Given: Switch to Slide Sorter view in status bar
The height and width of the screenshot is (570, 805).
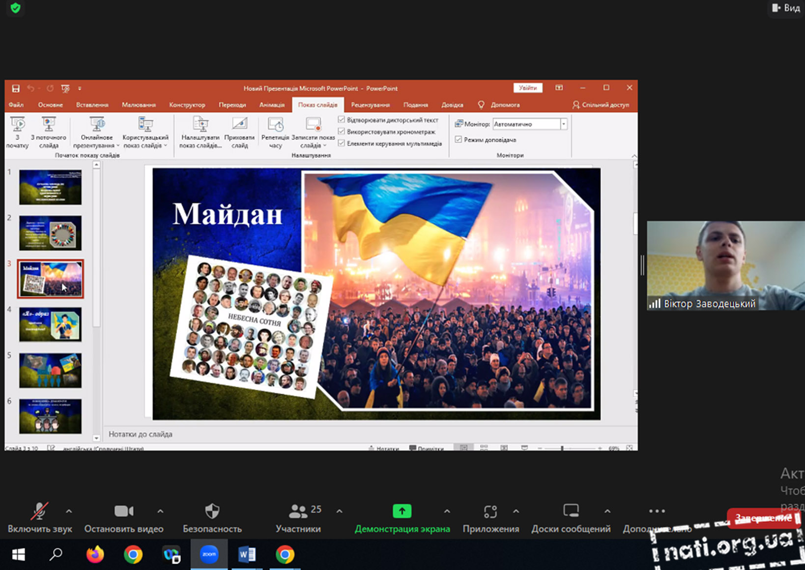Looking at the screenshot, I should coord(484,448).
